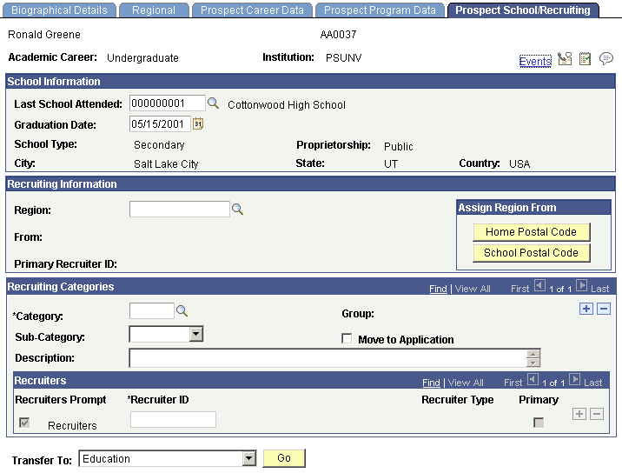622x473 pixels.
Task: Click the Salt Lake City value
Action: point(166,163)
